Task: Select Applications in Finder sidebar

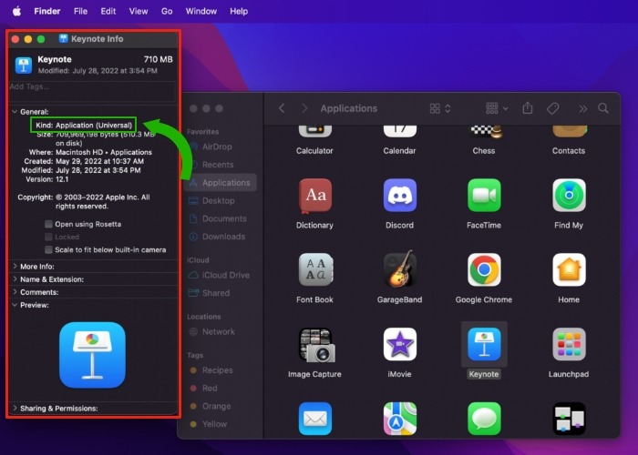Action: point(221,182)
